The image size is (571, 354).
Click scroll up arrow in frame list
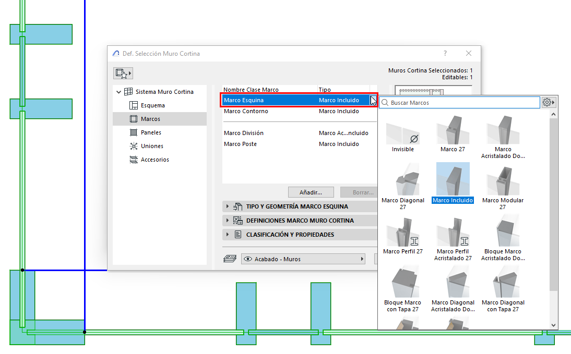point(554,114)
